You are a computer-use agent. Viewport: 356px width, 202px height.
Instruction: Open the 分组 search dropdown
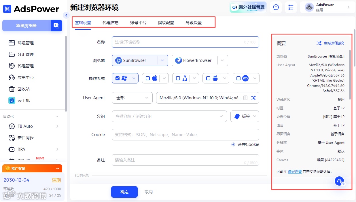click(169, 116)
